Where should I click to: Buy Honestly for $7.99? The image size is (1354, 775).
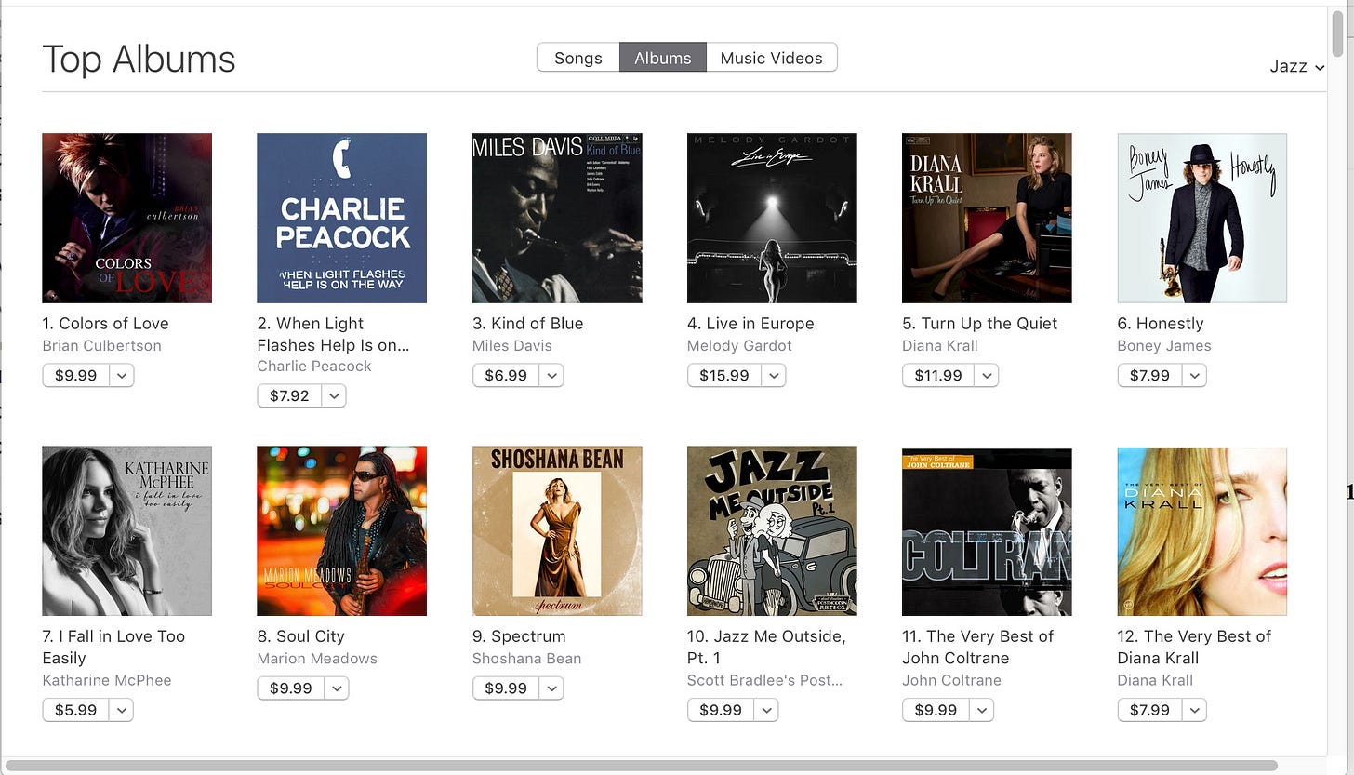click(1149, 375)
